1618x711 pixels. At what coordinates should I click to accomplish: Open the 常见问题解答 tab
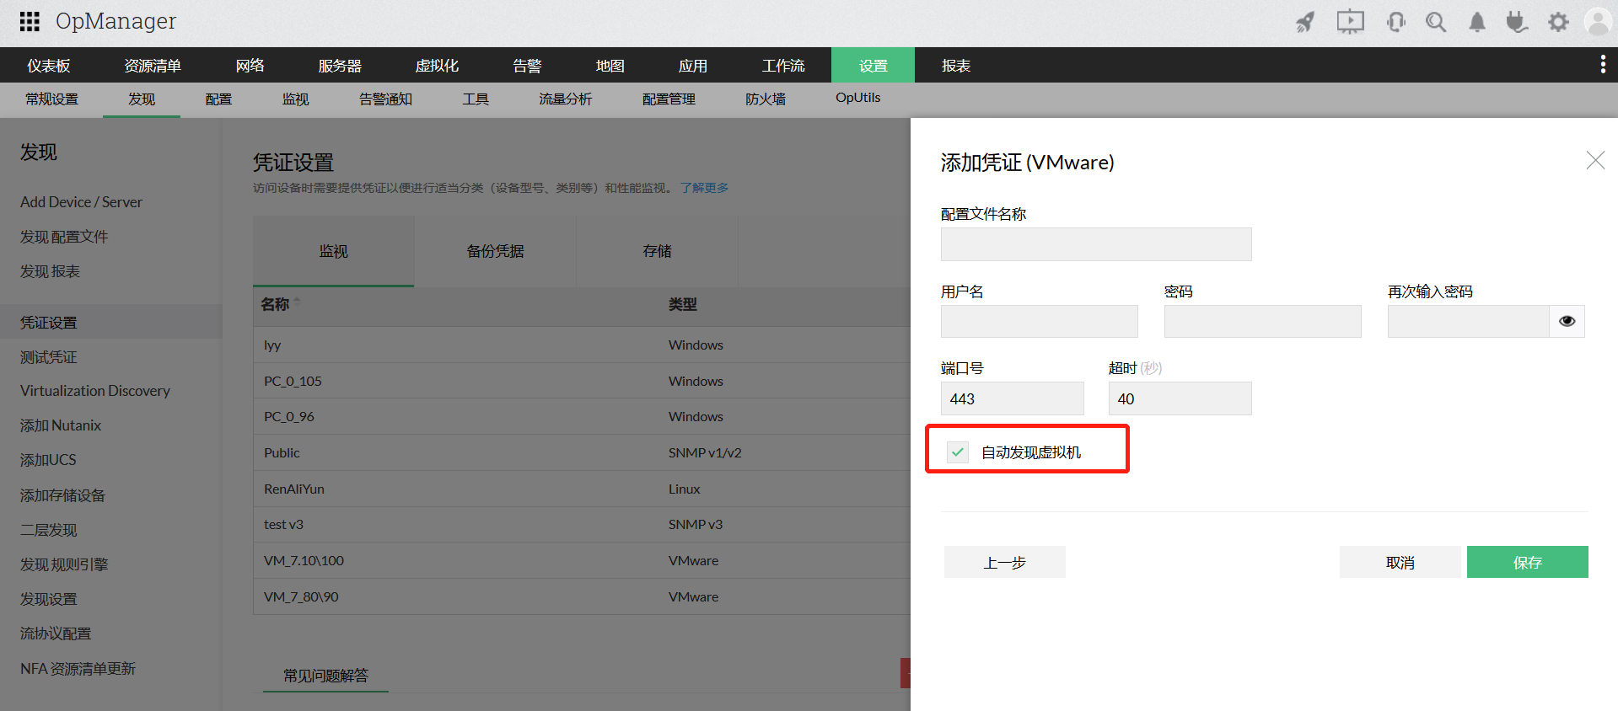[325, 676]
